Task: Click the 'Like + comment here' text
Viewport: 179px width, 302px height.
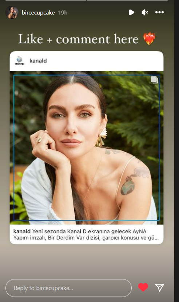Action: click(x=78, y=39)
